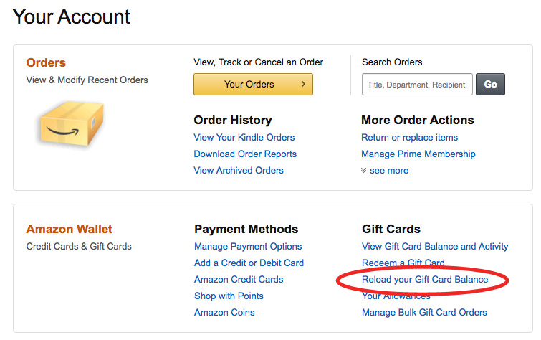
Task: Open Amazon Coins link
Action: tap(224, 313)
